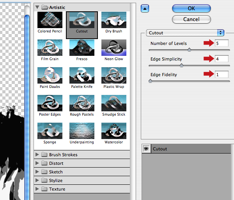Screen dimensions: 234x200
Task: Click OK to apply the filter
Action: [191, 8]
